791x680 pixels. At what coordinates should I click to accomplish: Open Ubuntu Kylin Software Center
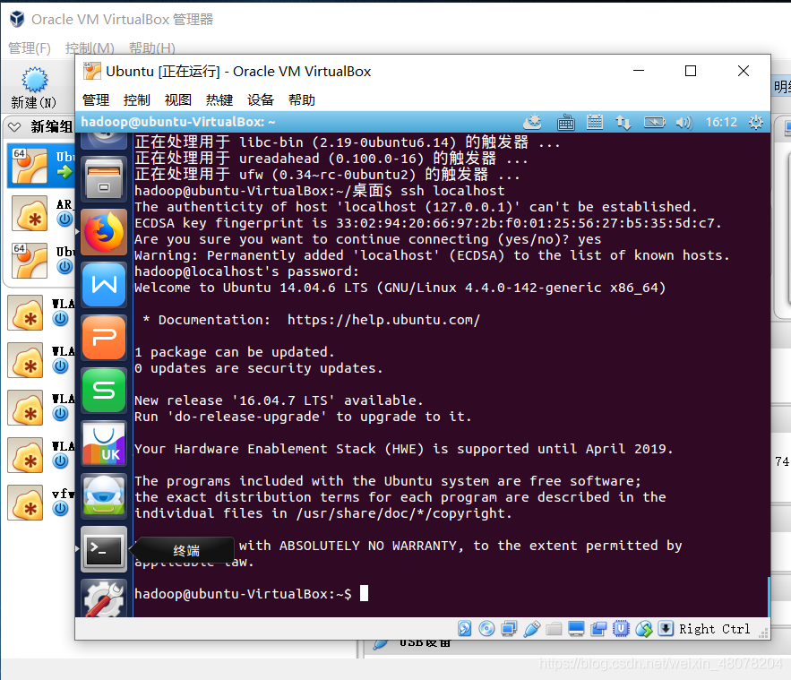(x=102, y=443)
